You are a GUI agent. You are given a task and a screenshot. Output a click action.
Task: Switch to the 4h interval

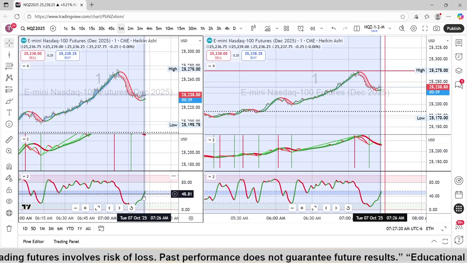pos(227,28)
